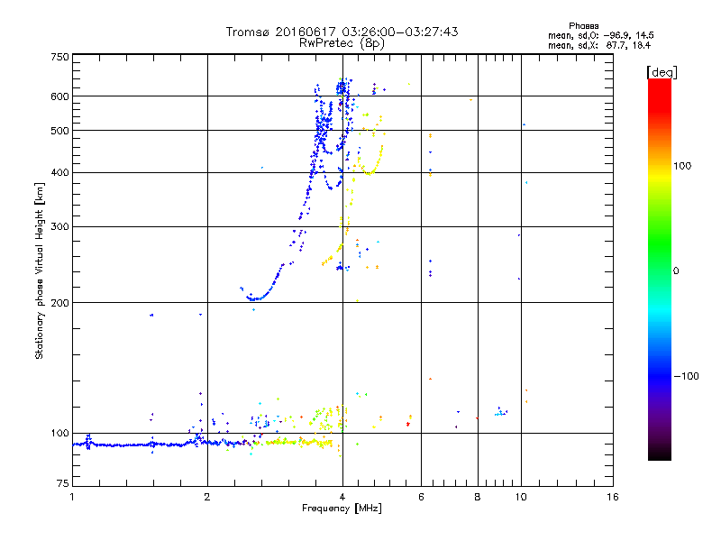Click the 'mean, sd,O: -96.9, 14.5' text
721x541 pixels.
pyautogui.click(x=600, y=35)
